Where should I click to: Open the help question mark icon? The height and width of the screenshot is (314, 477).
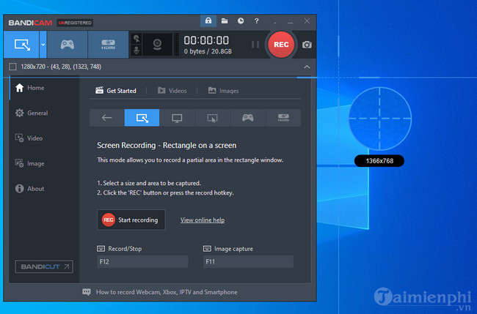click(256, 21)
